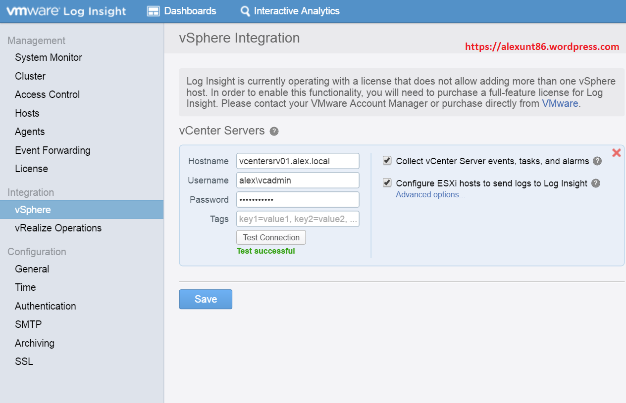The width and height of the screenshot is (626, 403).
Task: Focus the Tags input field
Action: (x=298, y=219)
